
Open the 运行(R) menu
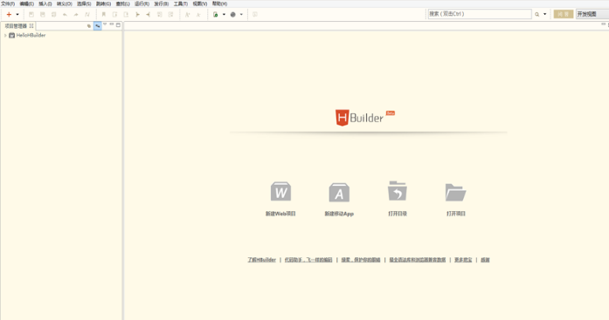142,3
